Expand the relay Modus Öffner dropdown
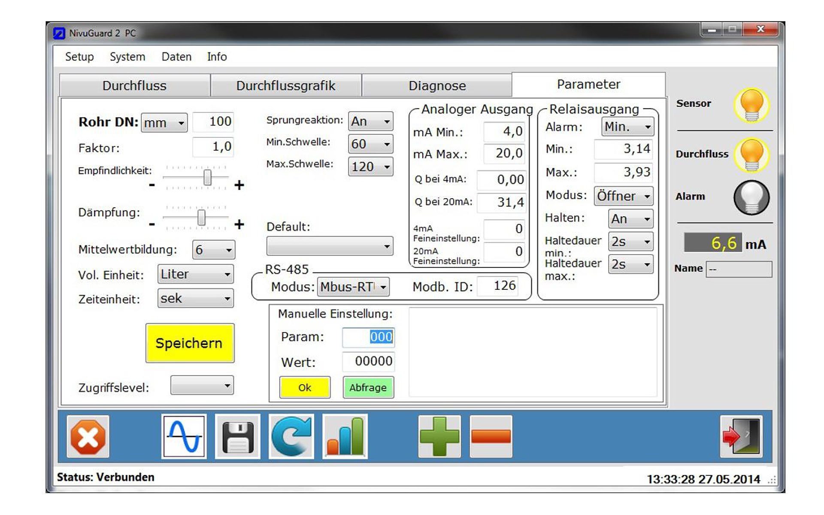 [624, 196]
